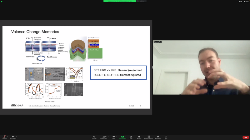Stop Video using the camera icon
This screenshot has height=140, width=250.
pyautogui.click(x=13, y=137)
